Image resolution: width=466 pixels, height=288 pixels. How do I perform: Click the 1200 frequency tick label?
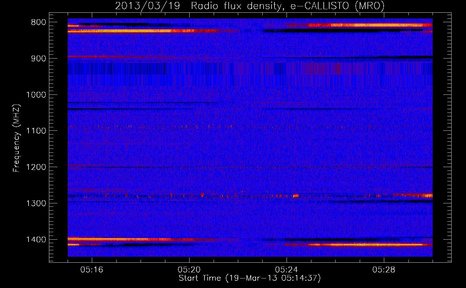(x=36, y=167)
